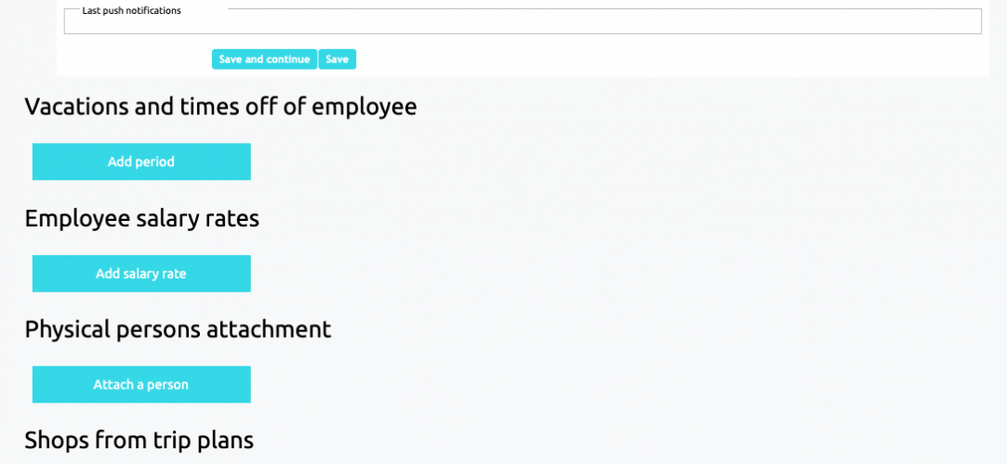Click the Vacations and times off heading

click(220, 107)
